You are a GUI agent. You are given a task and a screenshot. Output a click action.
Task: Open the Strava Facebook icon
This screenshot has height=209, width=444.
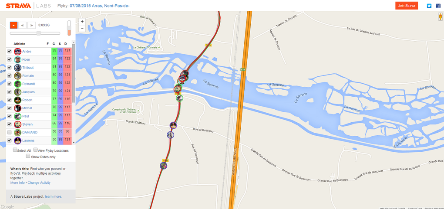click(438, 6)
